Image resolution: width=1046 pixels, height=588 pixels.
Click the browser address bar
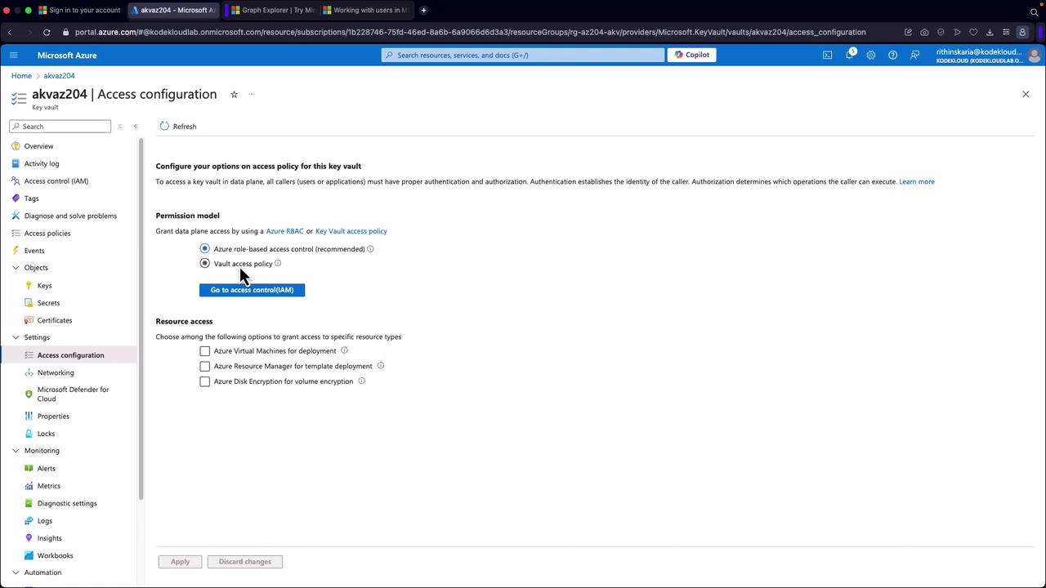click(x=470, y=32)
